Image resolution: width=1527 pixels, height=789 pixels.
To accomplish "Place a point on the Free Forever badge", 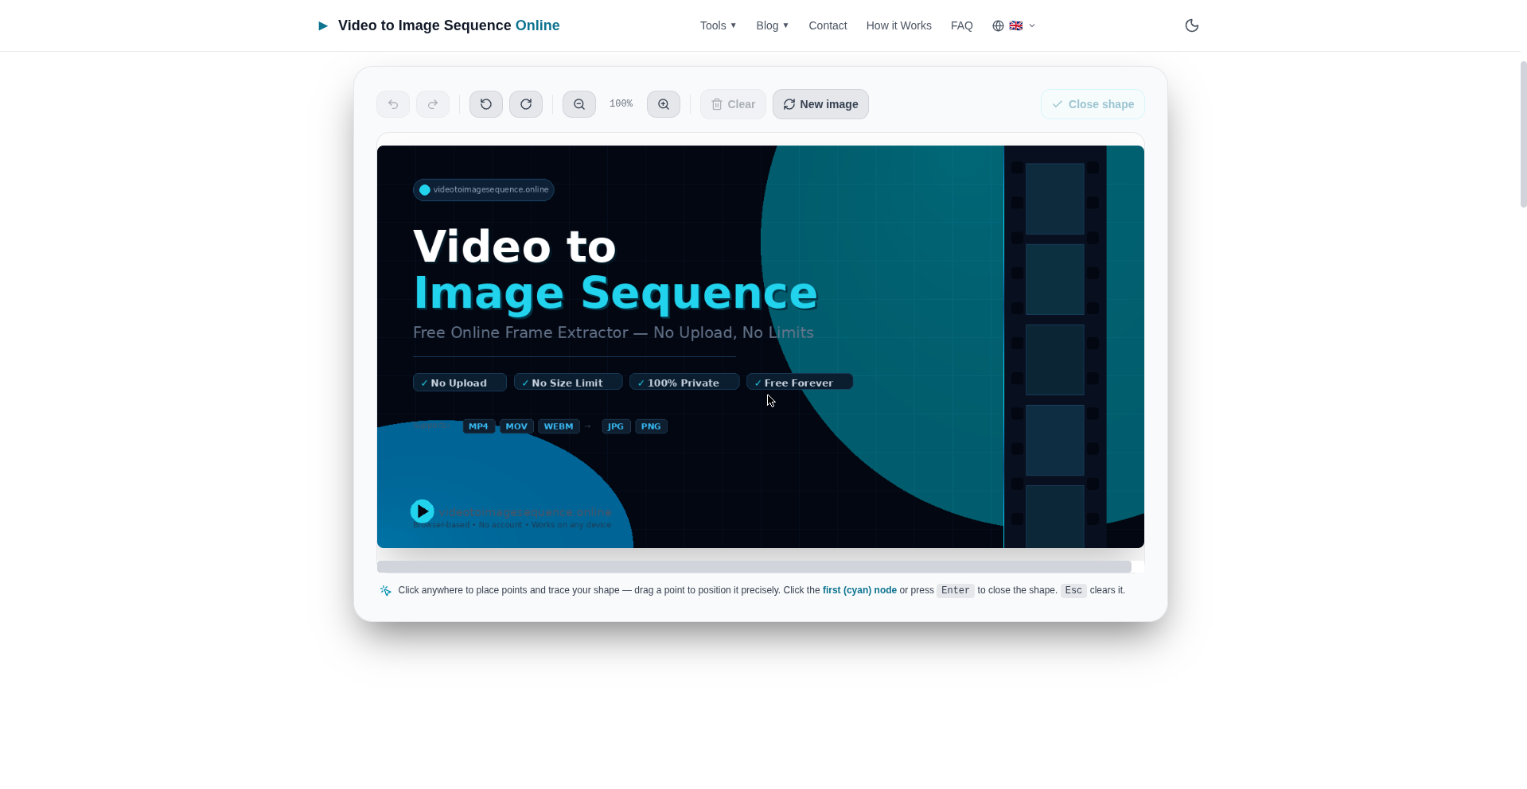I will point(800,383).
